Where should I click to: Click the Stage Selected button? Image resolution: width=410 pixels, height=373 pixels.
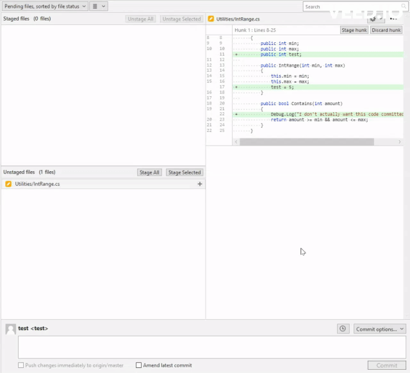click(184, 172)
